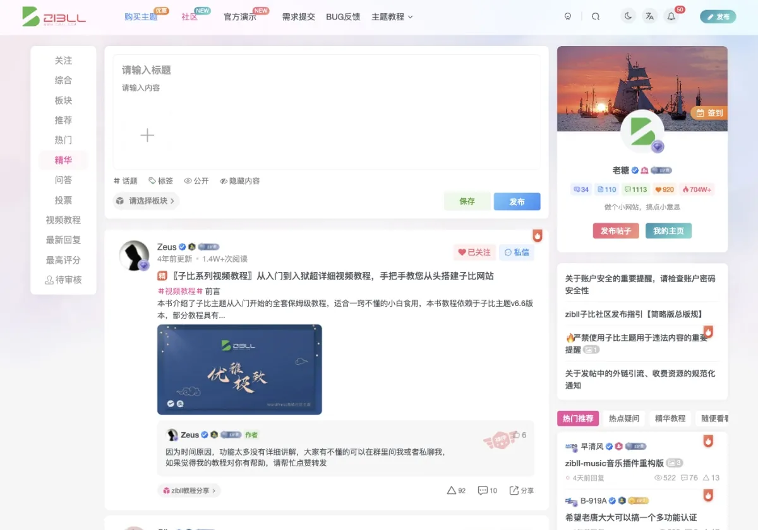The height and width of the screenshot is (530, 758).
Task: Upvote the post showing 92
Action: (x=456, y=490)
